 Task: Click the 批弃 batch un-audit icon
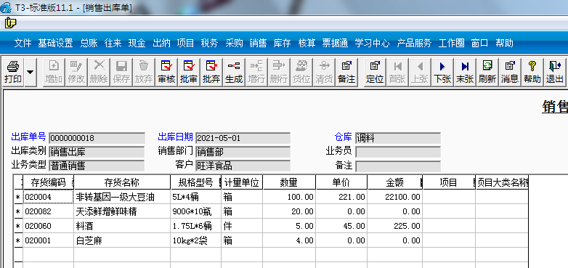tap(211, 72)
